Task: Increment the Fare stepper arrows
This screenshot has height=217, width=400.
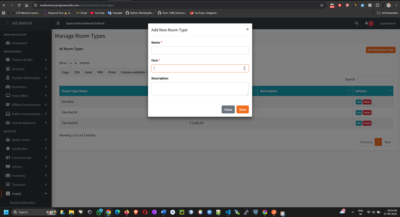Action: pyautogui.click(x=244, y=67)
